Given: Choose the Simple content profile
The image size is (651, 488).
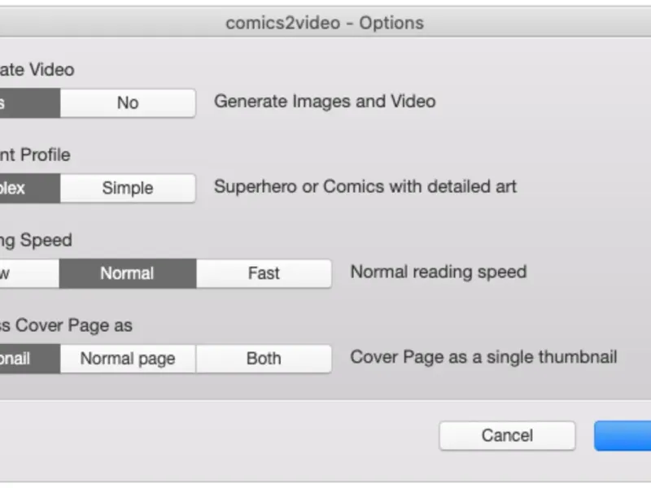Looking at the screenshot, I should tap(128, 188).
